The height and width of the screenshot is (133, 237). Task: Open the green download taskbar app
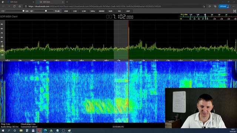[x=51, y=130]
